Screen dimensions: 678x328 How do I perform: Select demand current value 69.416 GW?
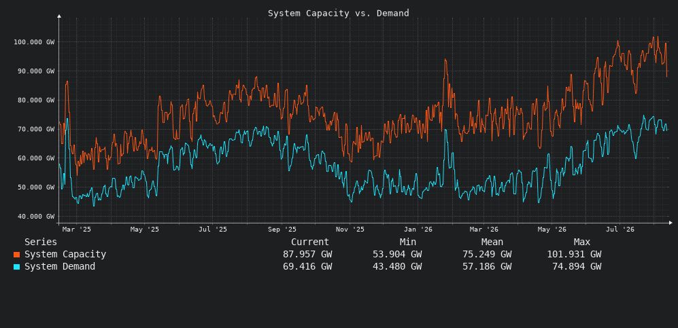pos(307,267)
